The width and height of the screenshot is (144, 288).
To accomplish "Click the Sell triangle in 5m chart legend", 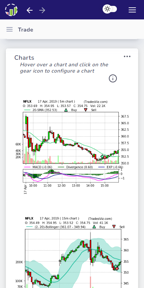I will coord(85,110).
